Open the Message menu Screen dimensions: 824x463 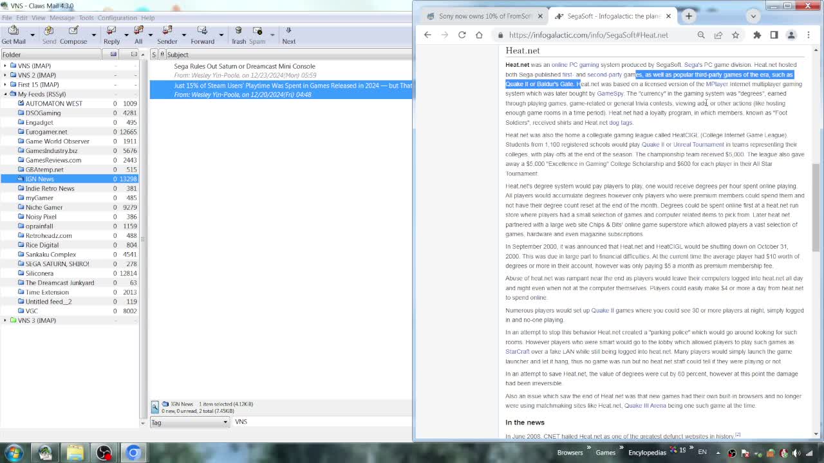pos(62,17)
